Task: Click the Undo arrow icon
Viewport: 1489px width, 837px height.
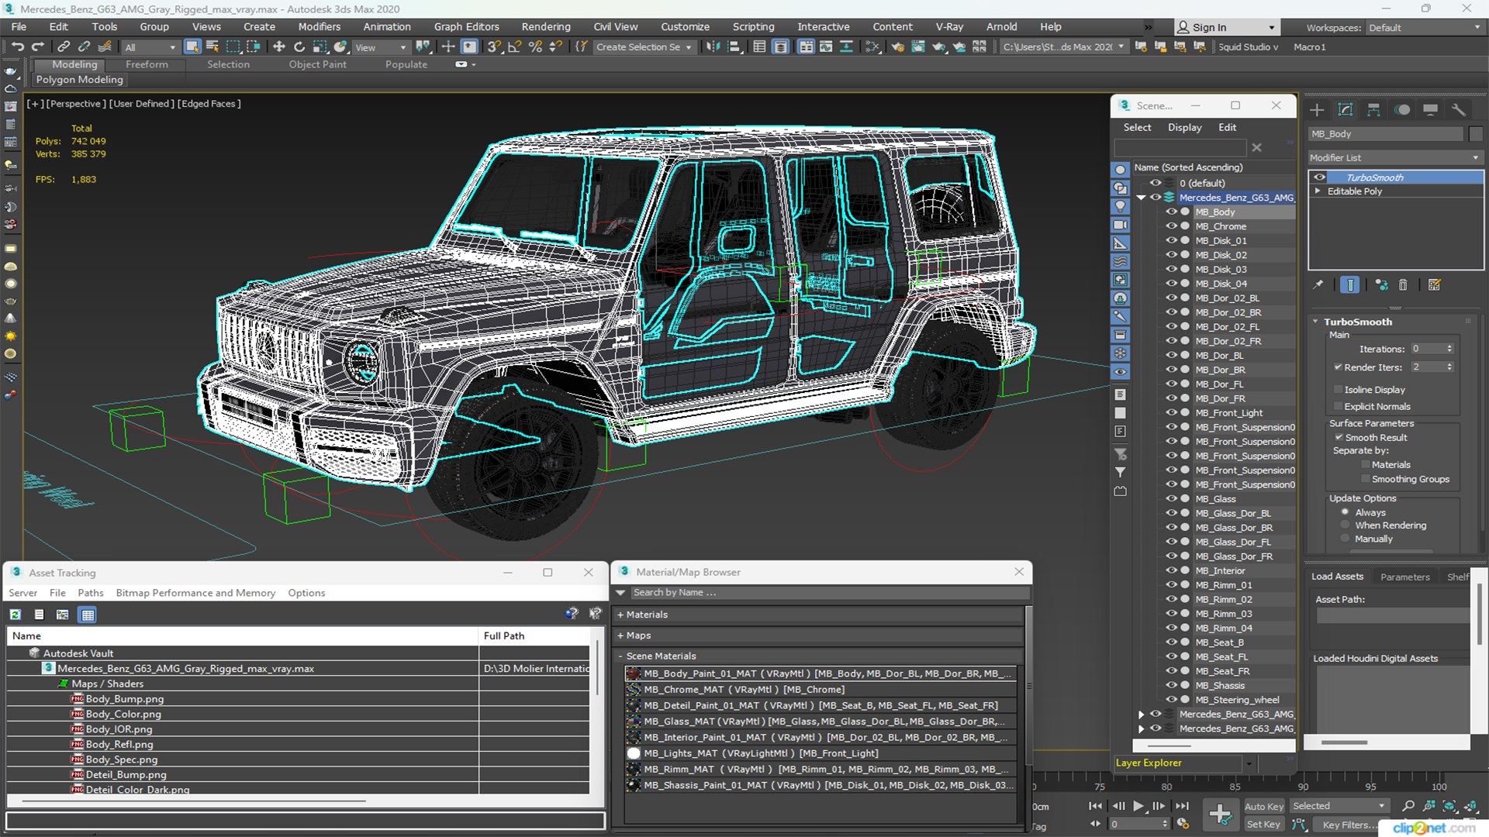Action: click(17, 47)
